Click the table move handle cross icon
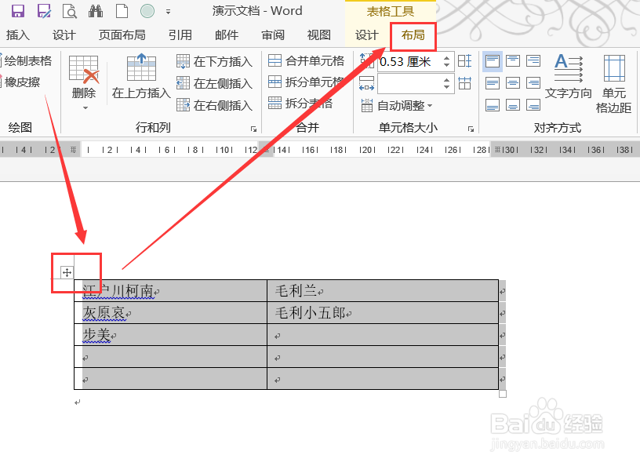 click(67, 272)
